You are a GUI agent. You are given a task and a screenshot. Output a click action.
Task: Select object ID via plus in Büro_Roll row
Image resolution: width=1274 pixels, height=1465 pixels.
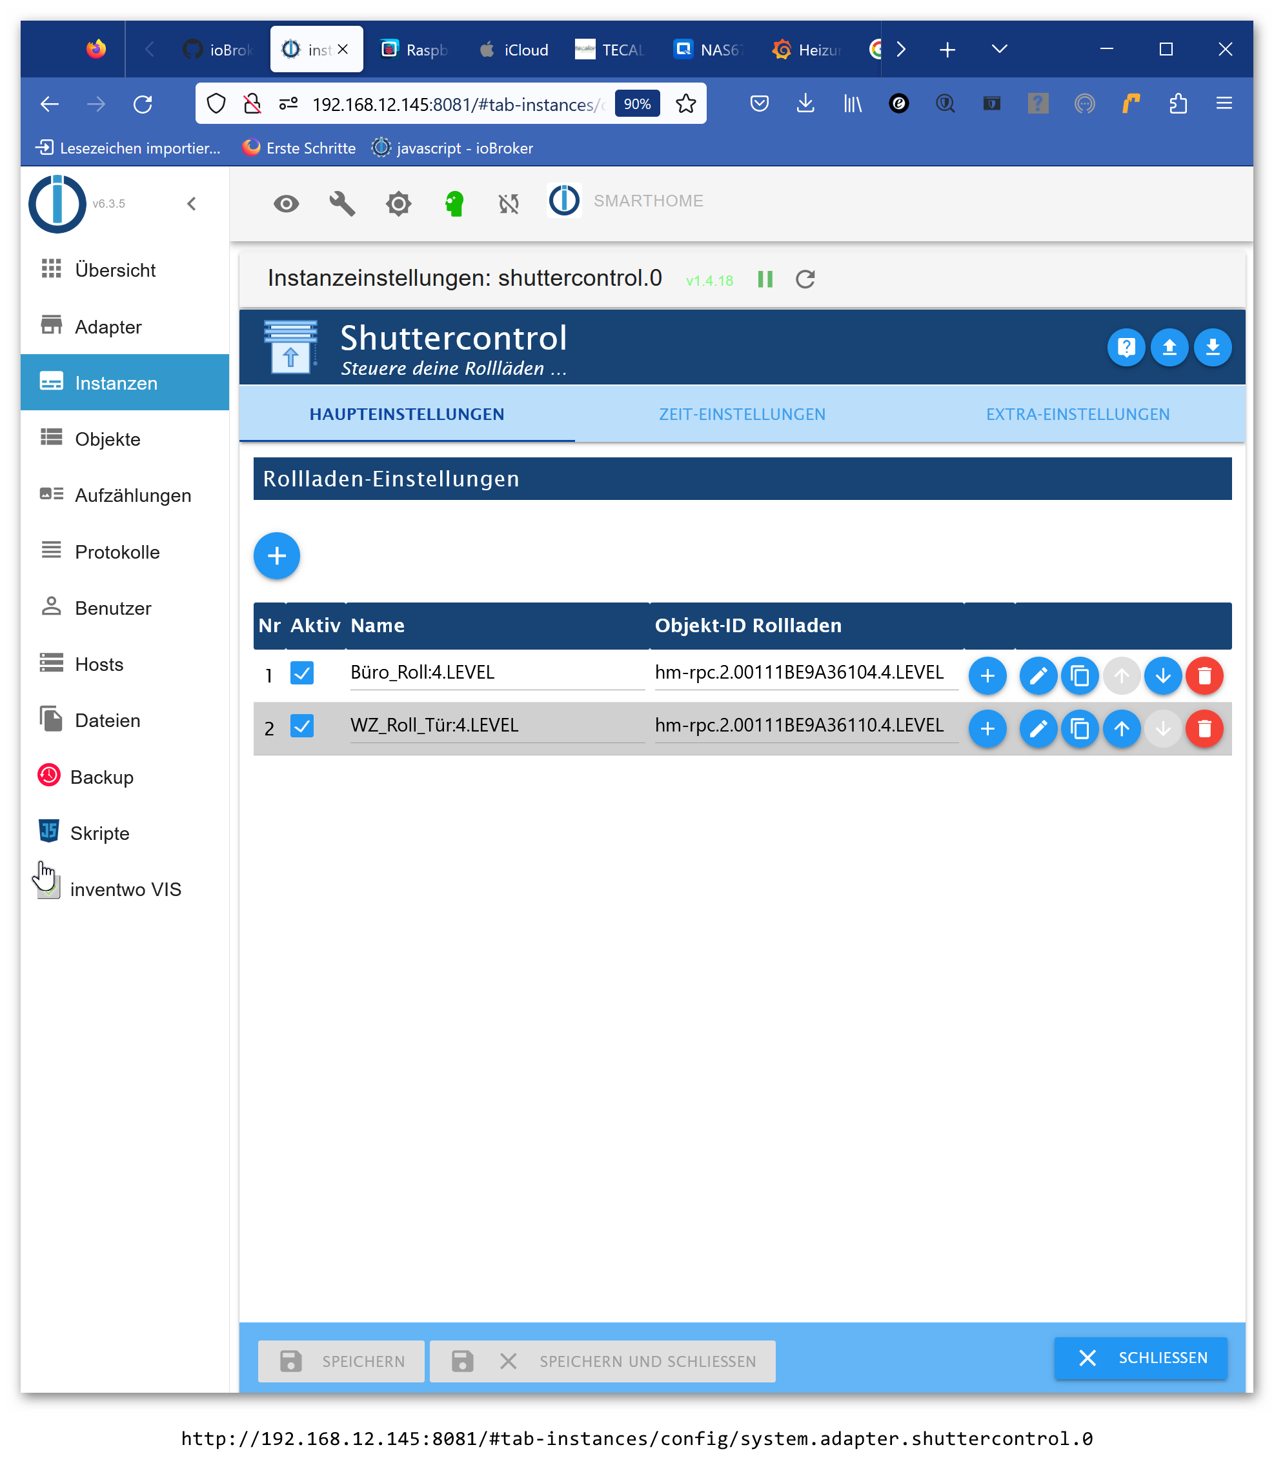(987, 675)
